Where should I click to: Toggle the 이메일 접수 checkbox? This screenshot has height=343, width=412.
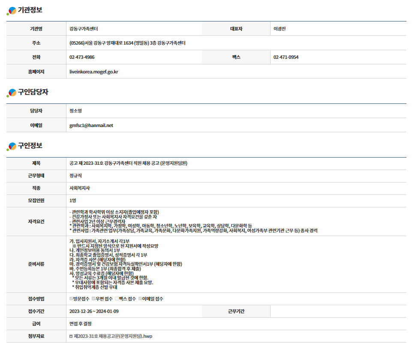[140, 299]
